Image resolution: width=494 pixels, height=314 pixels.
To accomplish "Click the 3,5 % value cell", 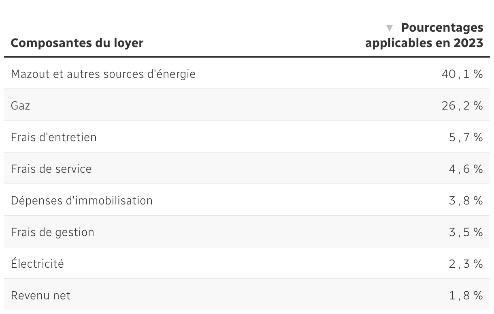I will click(466, 232).
